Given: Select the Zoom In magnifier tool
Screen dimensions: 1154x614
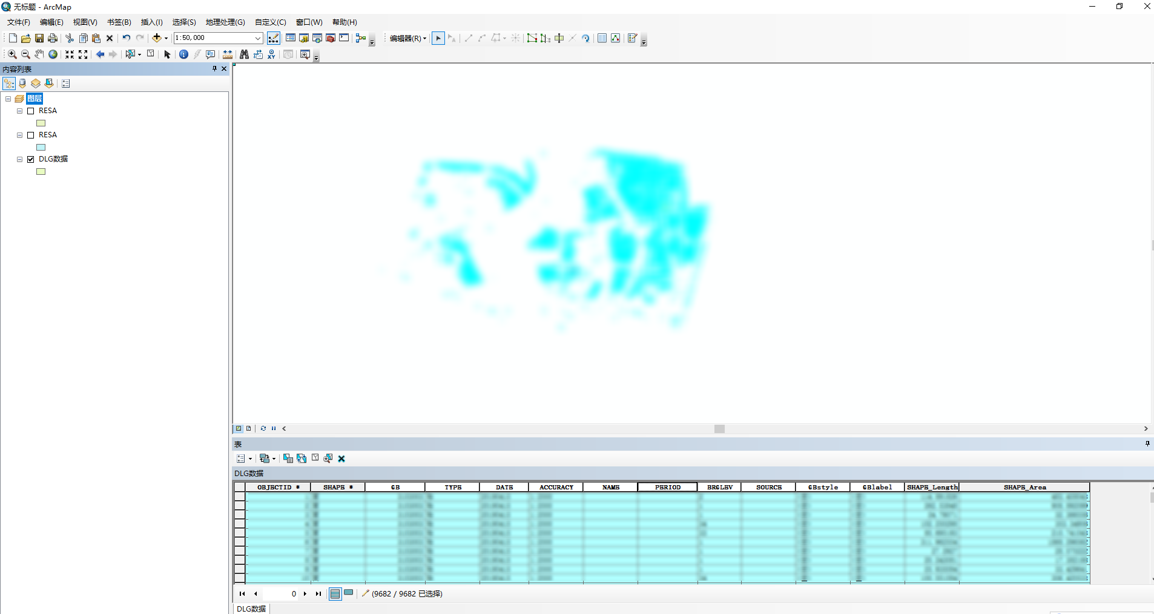Looking at the screenshot, I should coord(12,54).
